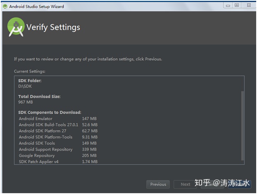Click the 147 MB size value
The width and height of the screenshot is (257, 194).
89,118
